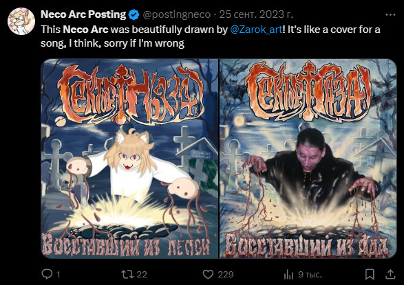Click the reply count 1
404x285 pixels.
(x=59, y=275)
